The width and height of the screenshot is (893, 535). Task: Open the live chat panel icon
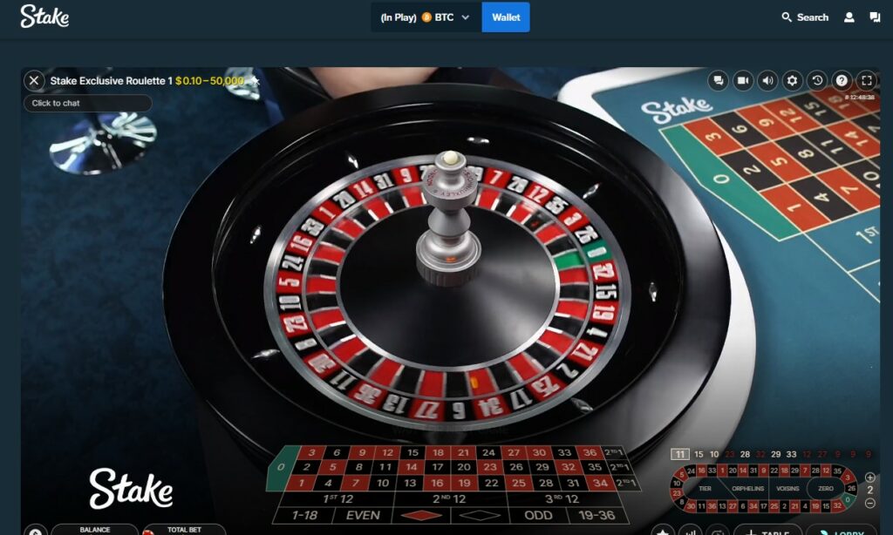click(719, 81)
